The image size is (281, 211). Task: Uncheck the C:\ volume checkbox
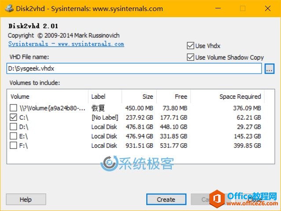pyautogui.click(x=14, y=118)
